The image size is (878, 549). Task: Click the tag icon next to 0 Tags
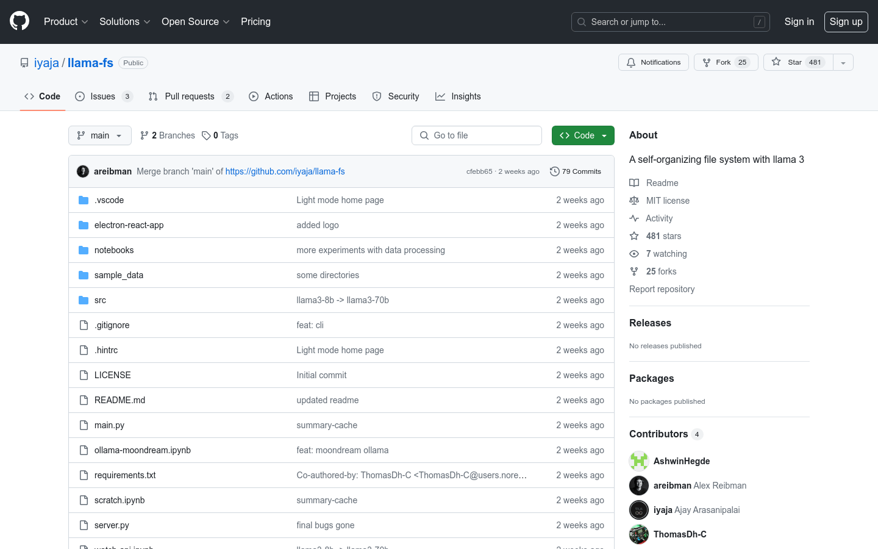pyautogui.click(x=206, y=135)
